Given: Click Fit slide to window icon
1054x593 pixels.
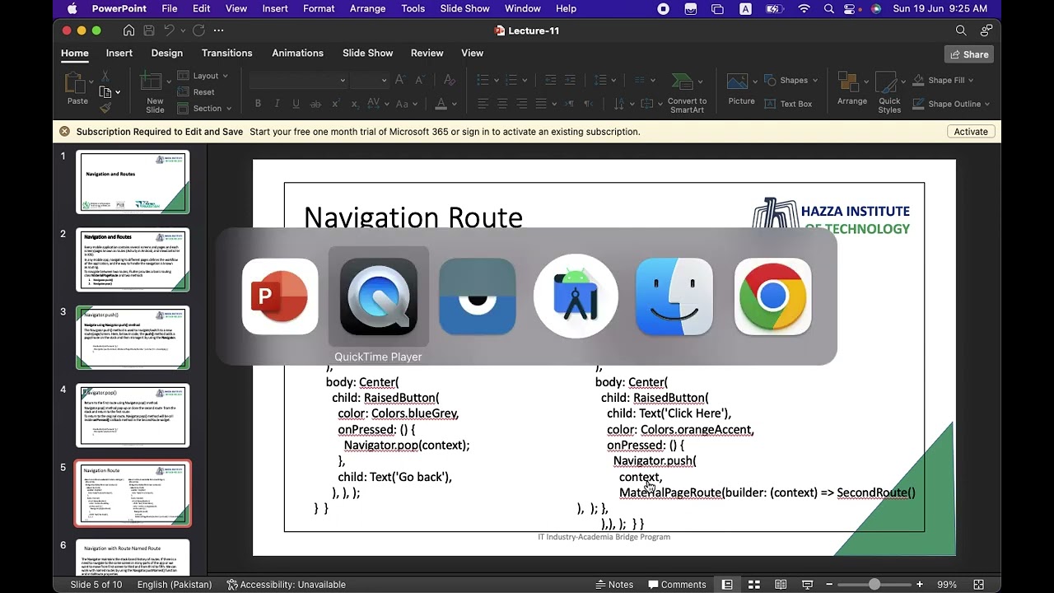Looking at the screenshot, I should pyautogui.click(x=979, y=585).
